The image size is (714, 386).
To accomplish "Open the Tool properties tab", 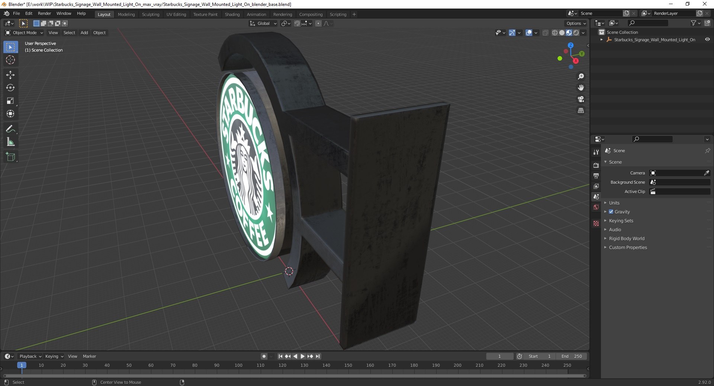I will click(x=596, y=152).
